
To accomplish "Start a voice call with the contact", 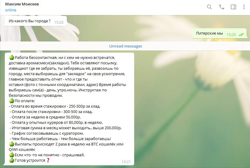I will pos(222,7).
